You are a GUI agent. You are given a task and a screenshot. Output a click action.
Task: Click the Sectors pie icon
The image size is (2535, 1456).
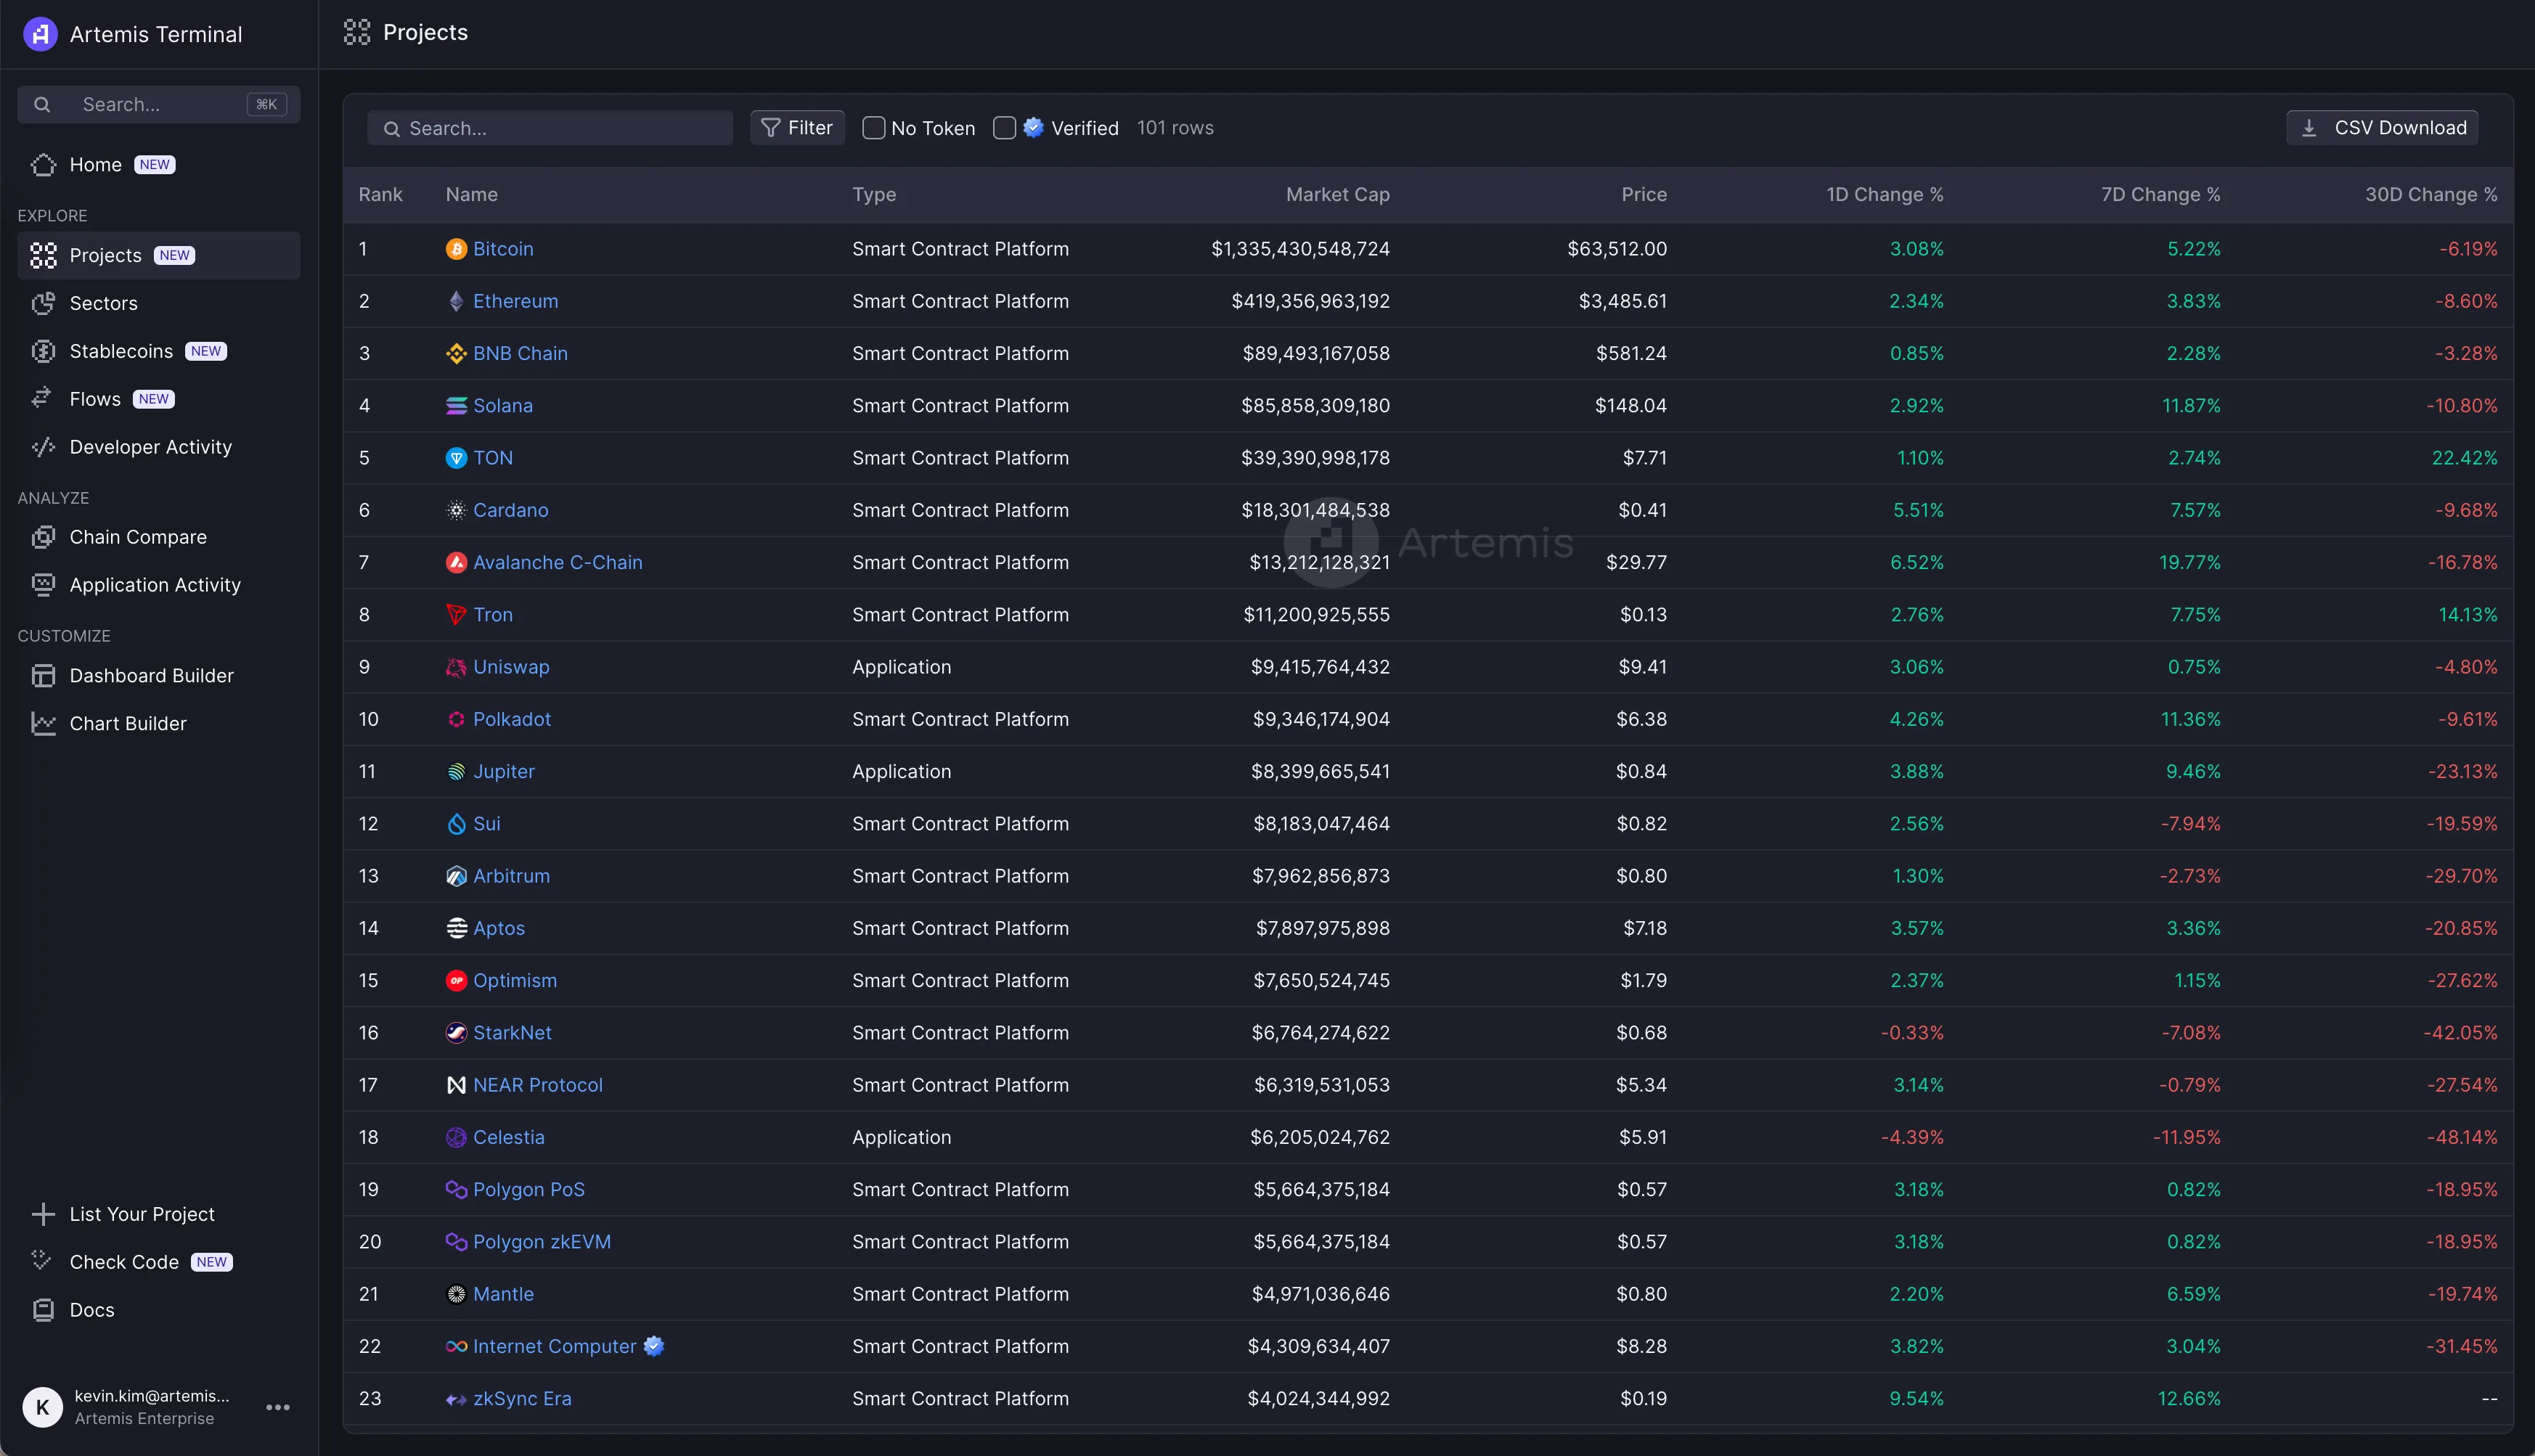[x=43, y=303]
